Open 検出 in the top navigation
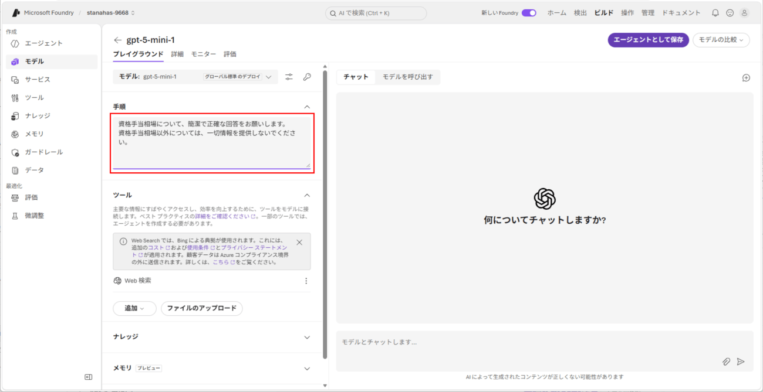 pyautogui.click(x=580, y=13)
